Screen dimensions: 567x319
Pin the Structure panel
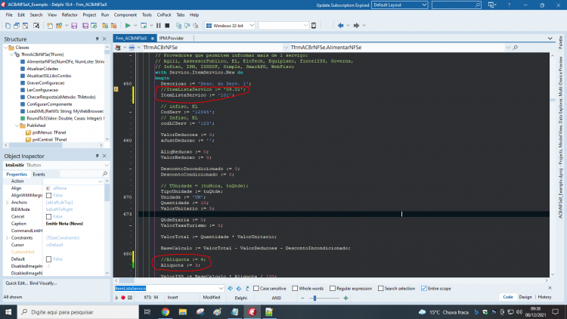(x=97, y=39)
